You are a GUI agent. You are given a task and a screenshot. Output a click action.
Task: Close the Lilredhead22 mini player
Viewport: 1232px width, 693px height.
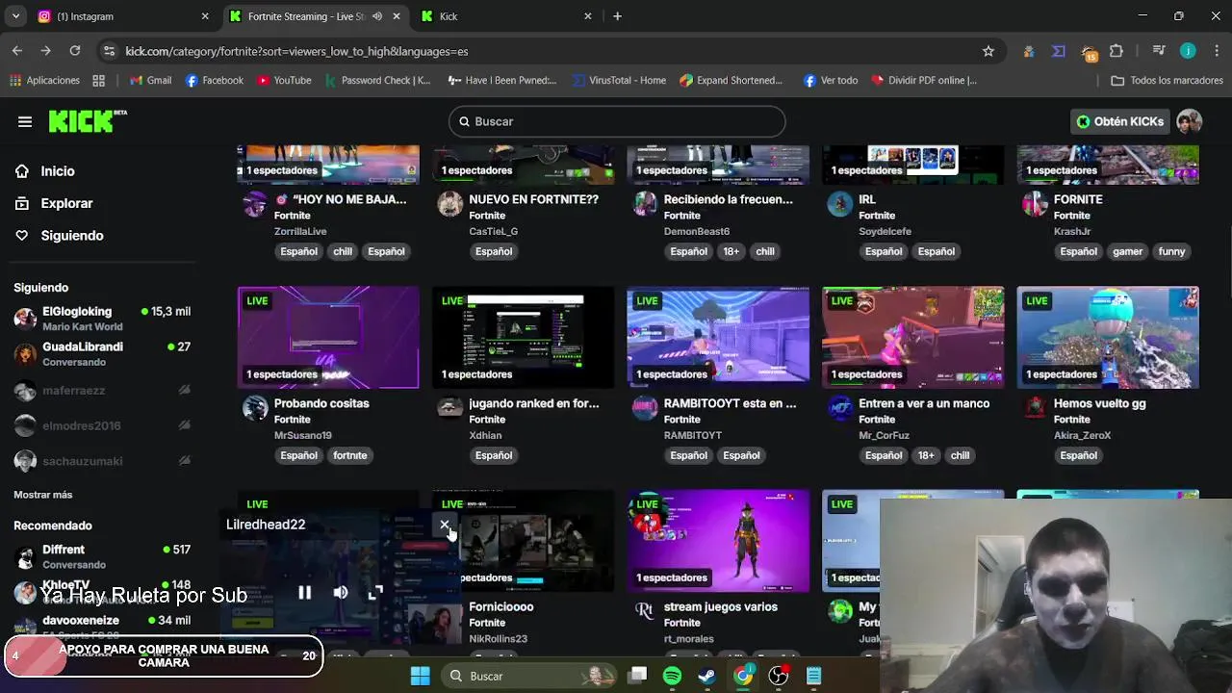coord(445,525)
